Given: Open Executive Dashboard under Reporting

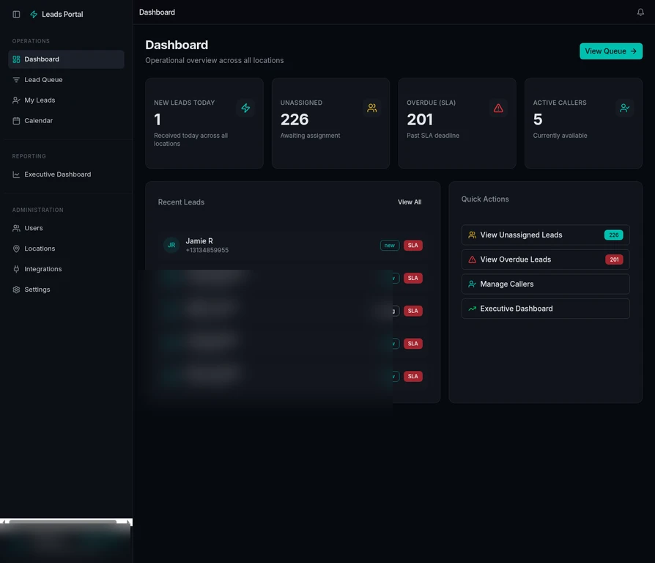Looking at the screenshot, I should 56,174.
